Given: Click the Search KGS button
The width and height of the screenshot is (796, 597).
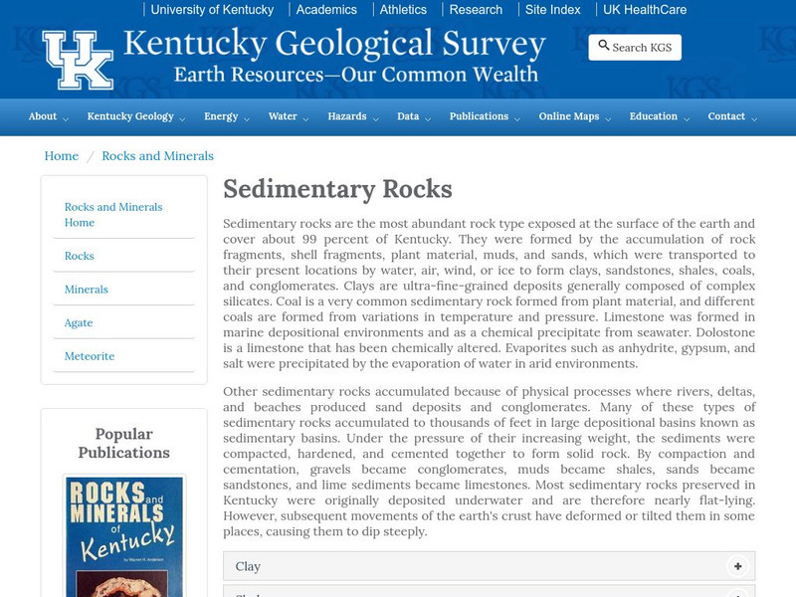Looking at the screenshot, I should (634, 47).
